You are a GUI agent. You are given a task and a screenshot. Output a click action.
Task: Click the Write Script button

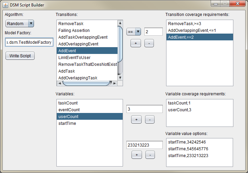click(x=20, y=56)
